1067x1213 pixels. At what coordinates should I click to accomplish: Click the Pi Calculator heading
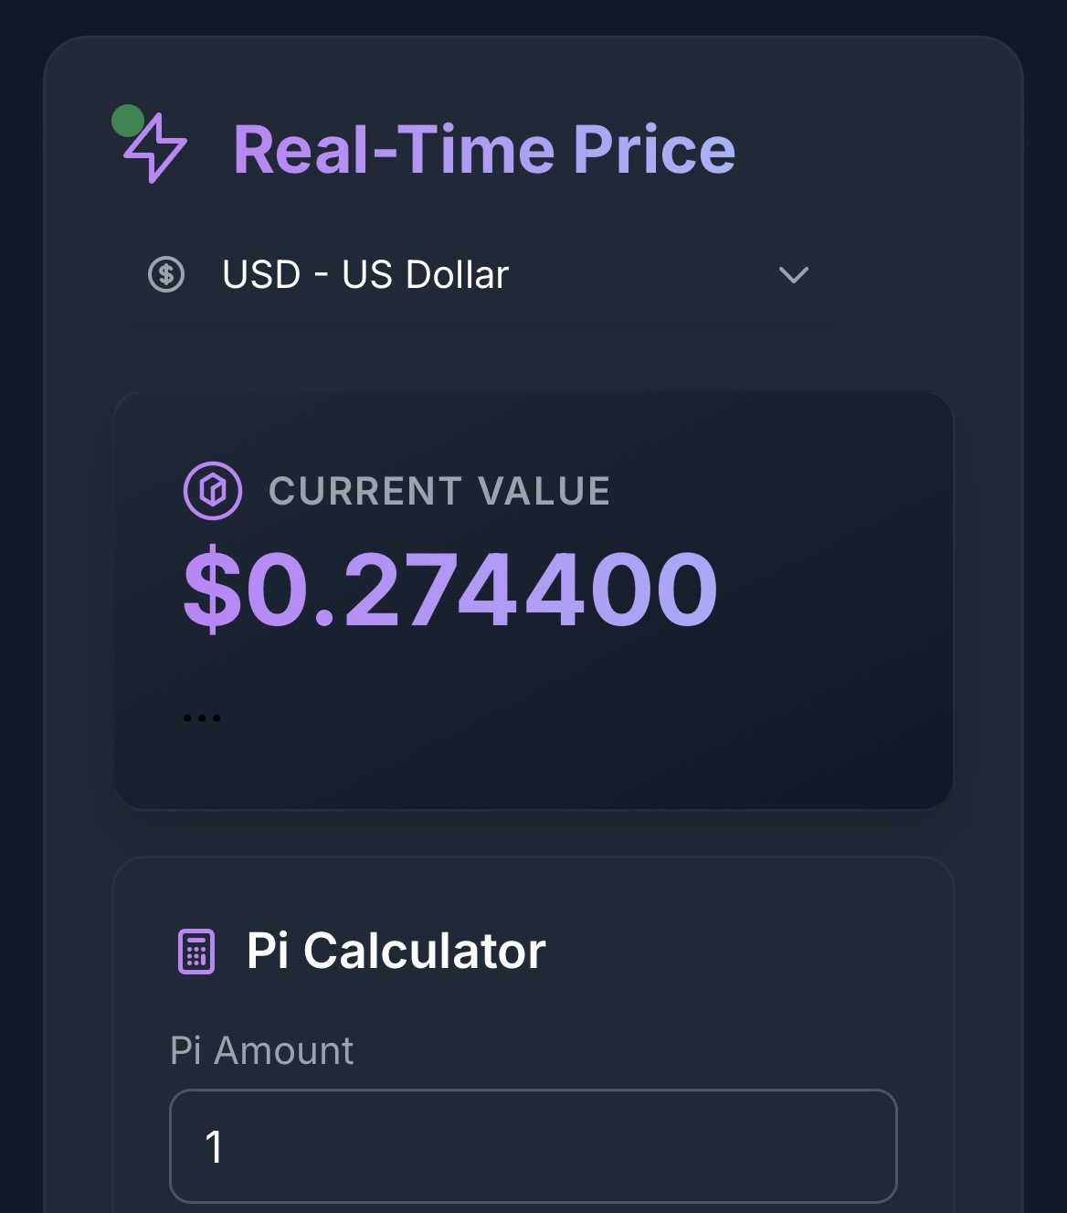[396, 951]
